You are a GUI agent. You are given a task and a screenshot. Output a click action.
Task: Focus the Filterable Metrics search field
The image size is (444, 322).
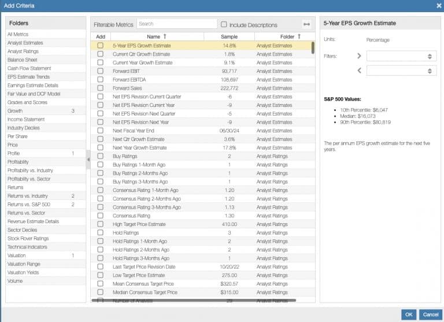[x=176, y=24]
